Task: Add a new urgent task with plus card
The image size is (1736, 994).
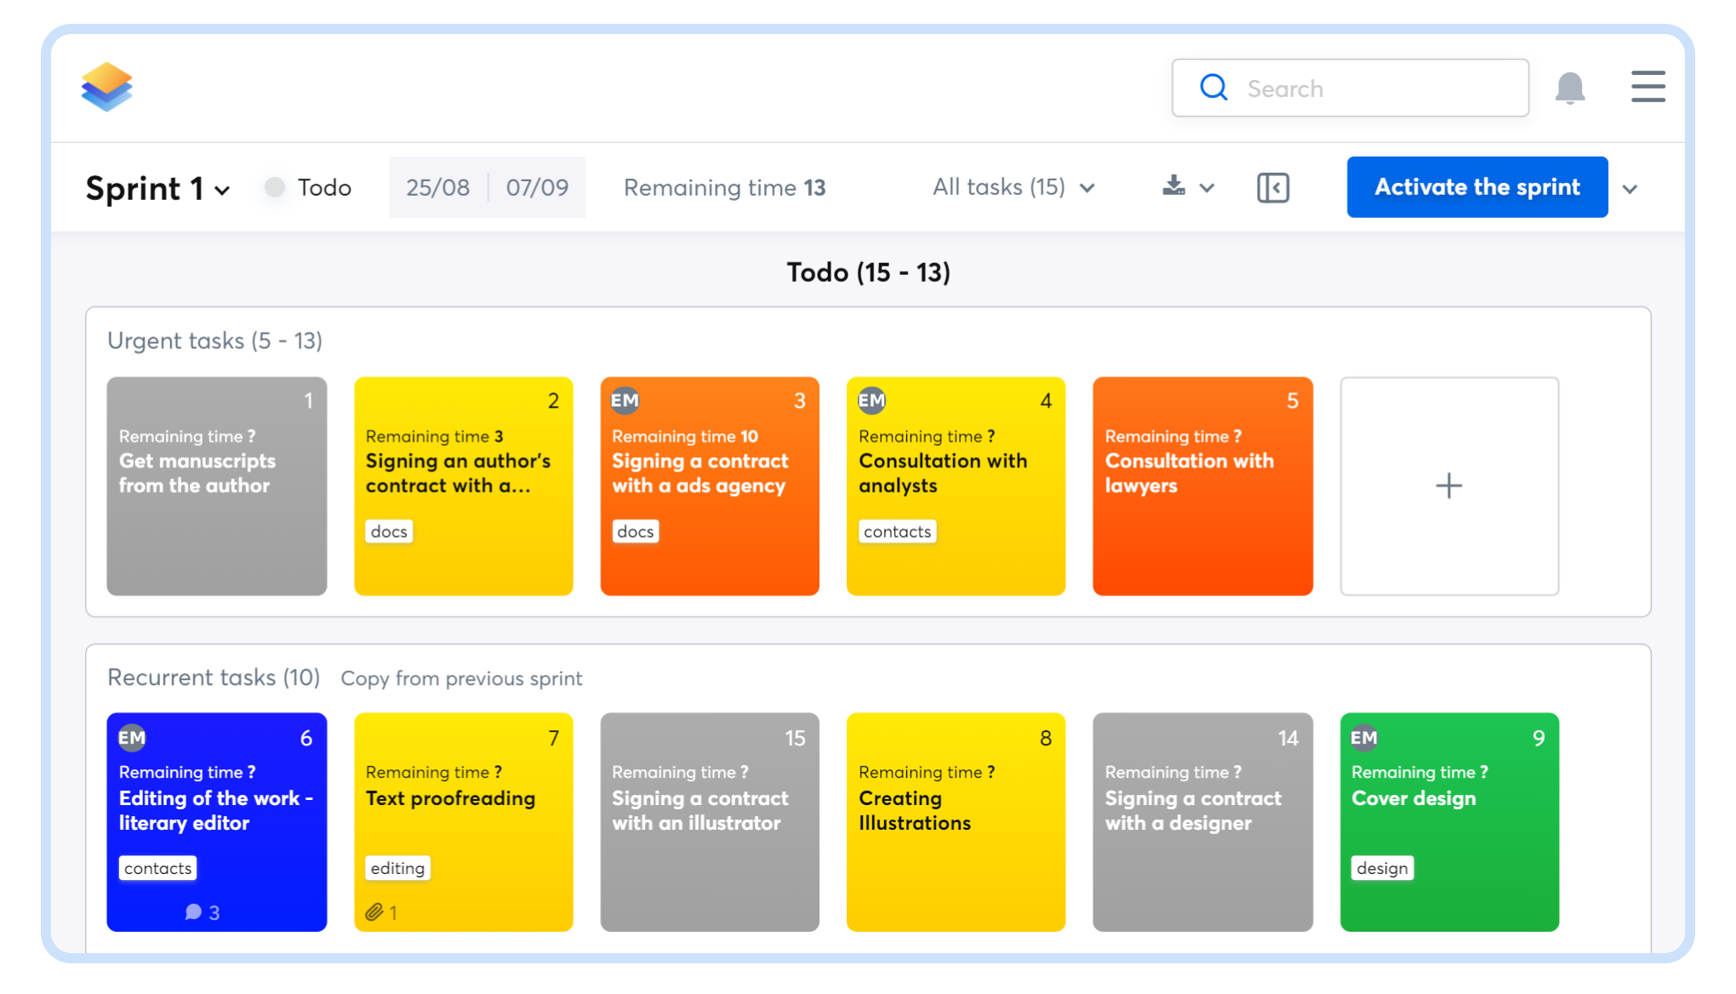Action: click(x=1449, y=486)
